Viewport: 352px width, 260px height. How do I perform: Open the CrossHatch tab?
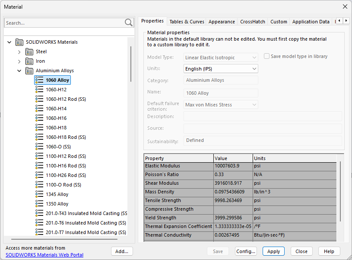click(x=253, y=22)
